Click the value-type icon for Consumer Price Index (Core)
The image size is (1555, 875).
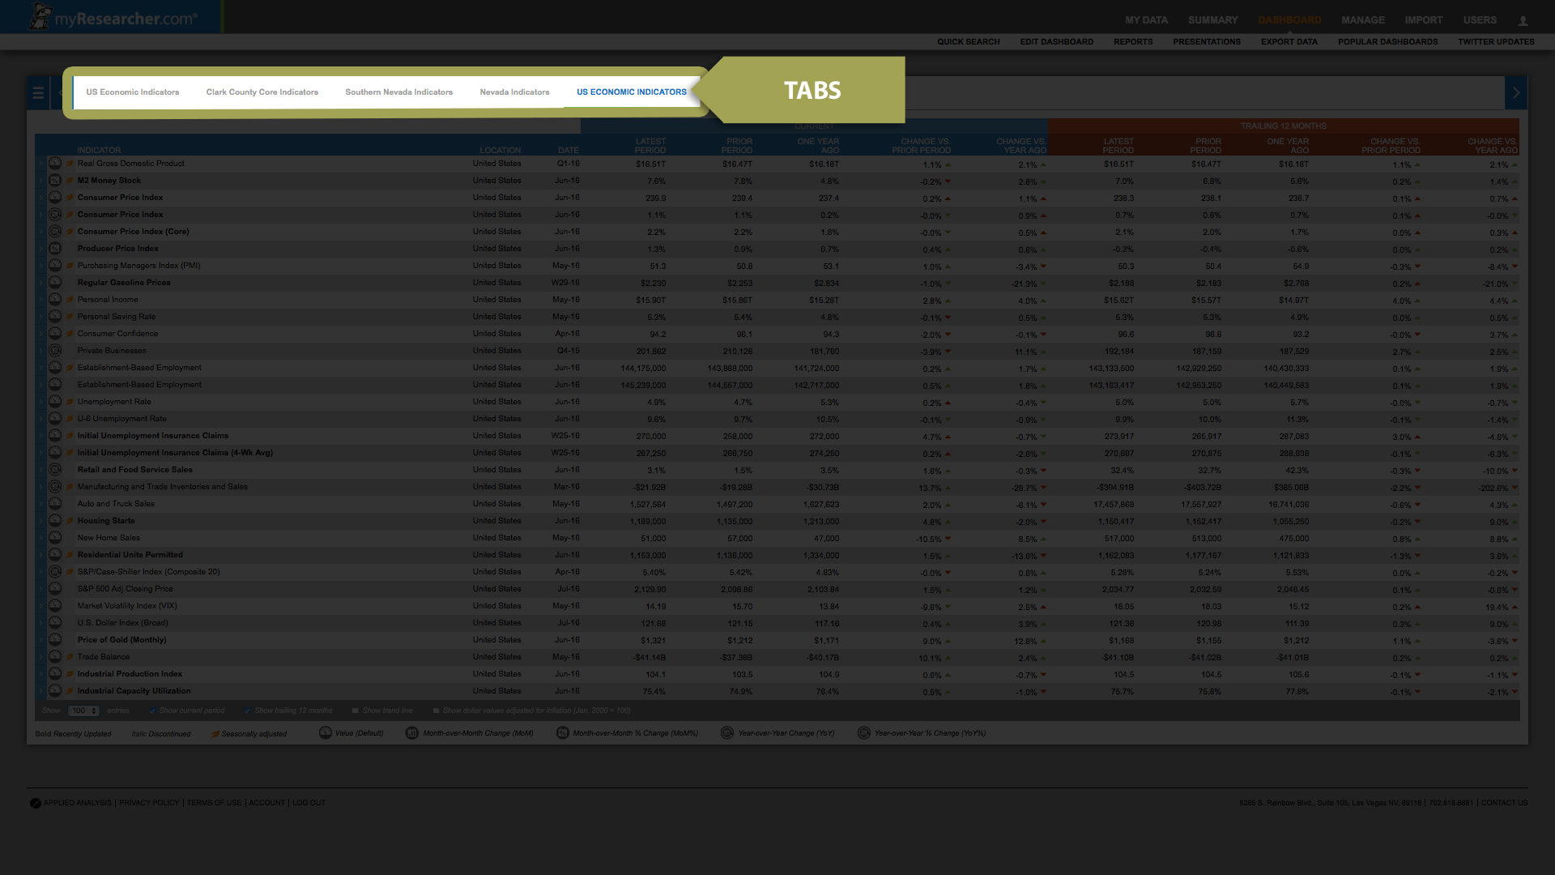click(55, 232)
